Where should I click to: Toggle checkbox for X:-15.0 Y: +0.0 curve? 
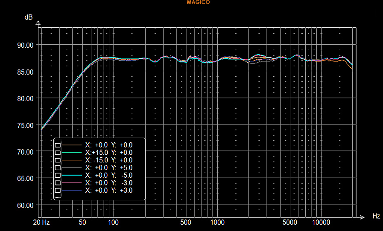tap(58, 160)
